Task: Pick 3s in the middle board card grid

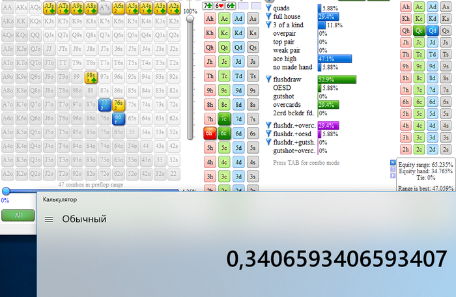Action: (253, 177)
